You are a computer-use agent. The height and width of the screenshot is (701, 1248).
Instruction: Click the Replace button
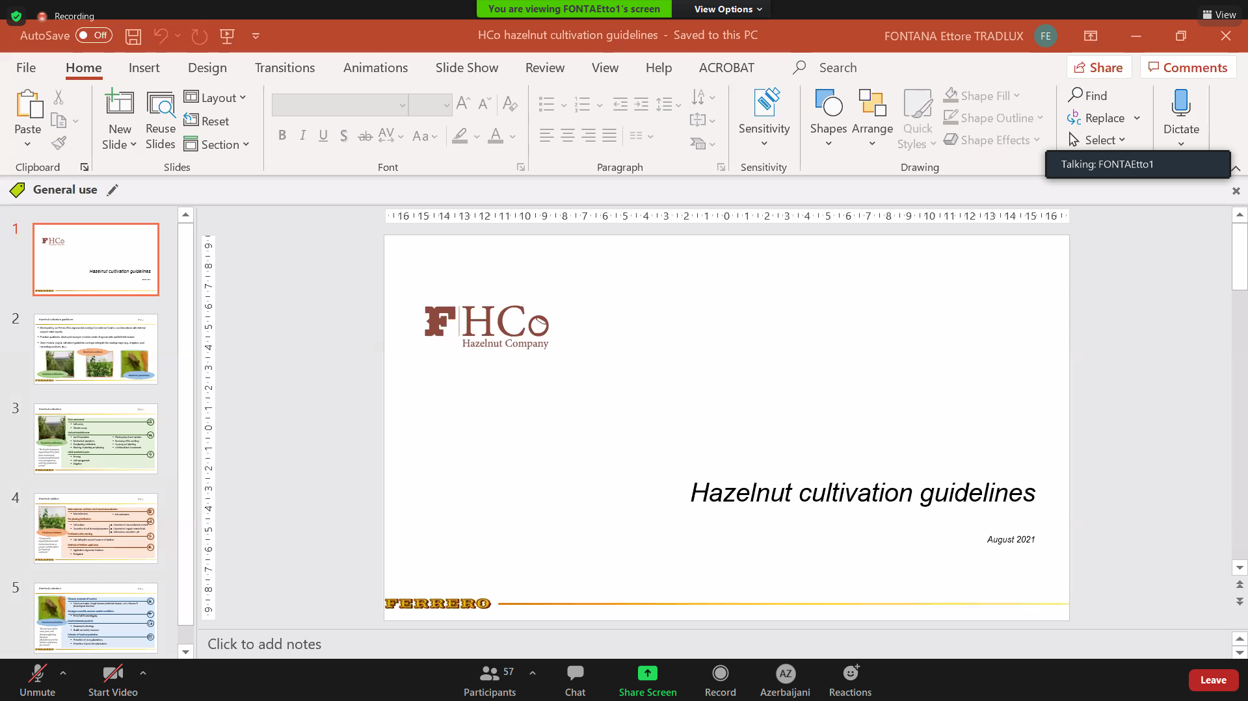pyautogui.click(x=1096, y=118)
